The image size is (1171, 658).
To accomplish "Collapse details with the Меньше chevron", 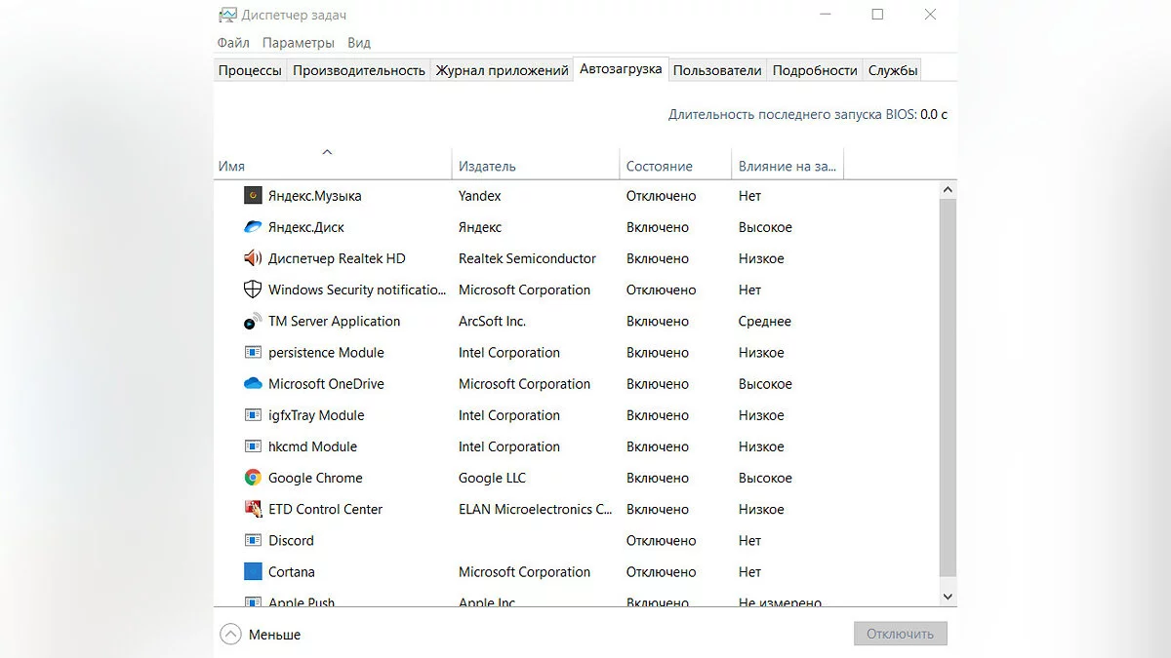I will [x=230, y=635].
